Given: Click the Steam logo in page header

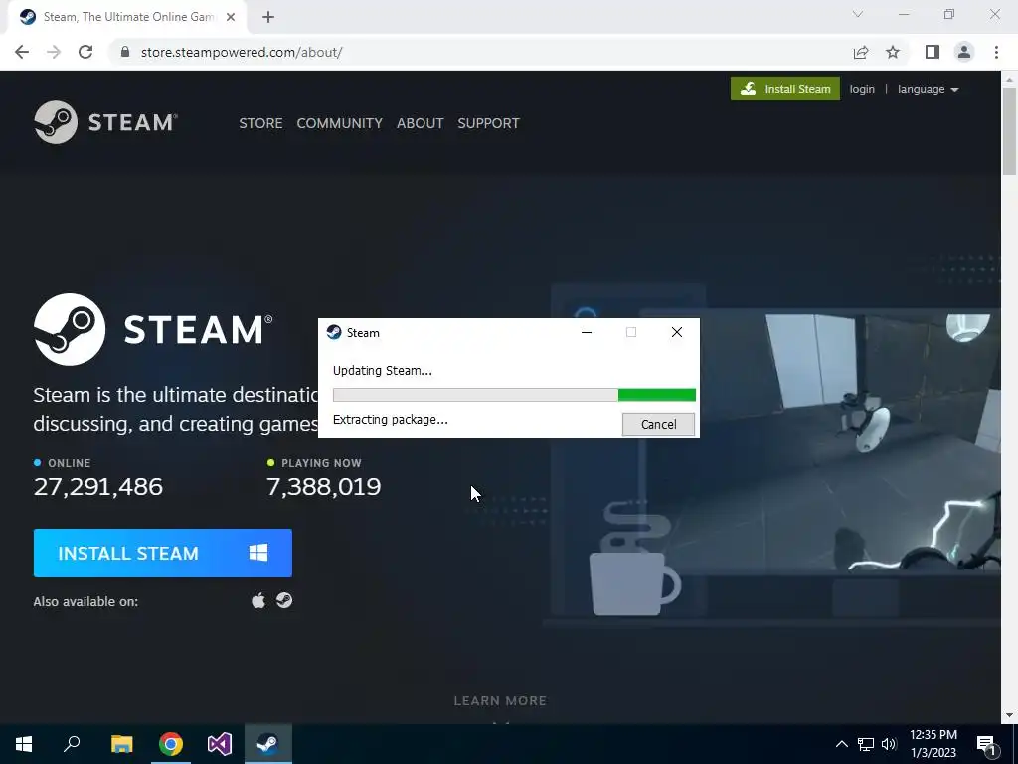Looking at the screenshot, I should point(105,122).
